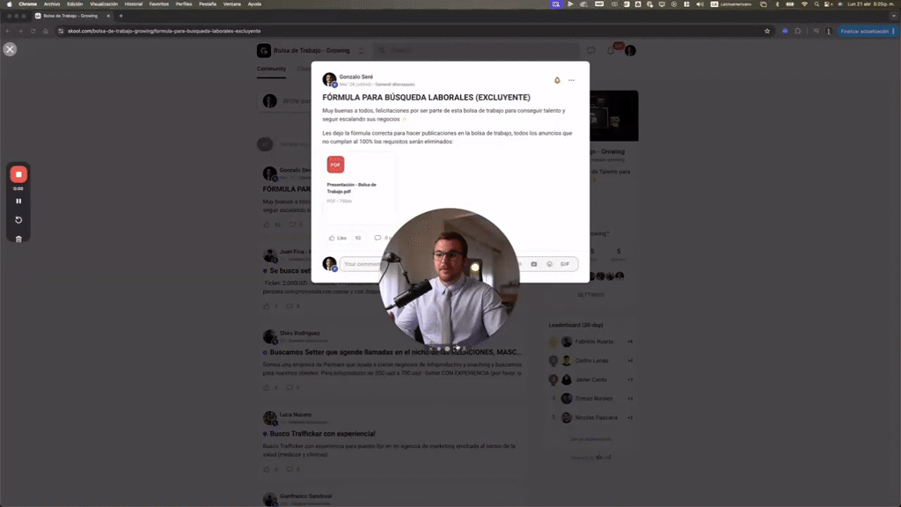Open Juan Fica's Se busca post in the feed
901x507 pixels.
click(x=290, y=271)
